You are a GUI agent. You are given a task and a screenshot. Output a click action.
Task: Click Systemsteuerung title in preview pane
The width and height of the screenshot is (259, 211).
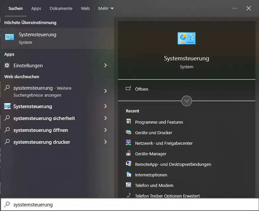tap(186, 58)
